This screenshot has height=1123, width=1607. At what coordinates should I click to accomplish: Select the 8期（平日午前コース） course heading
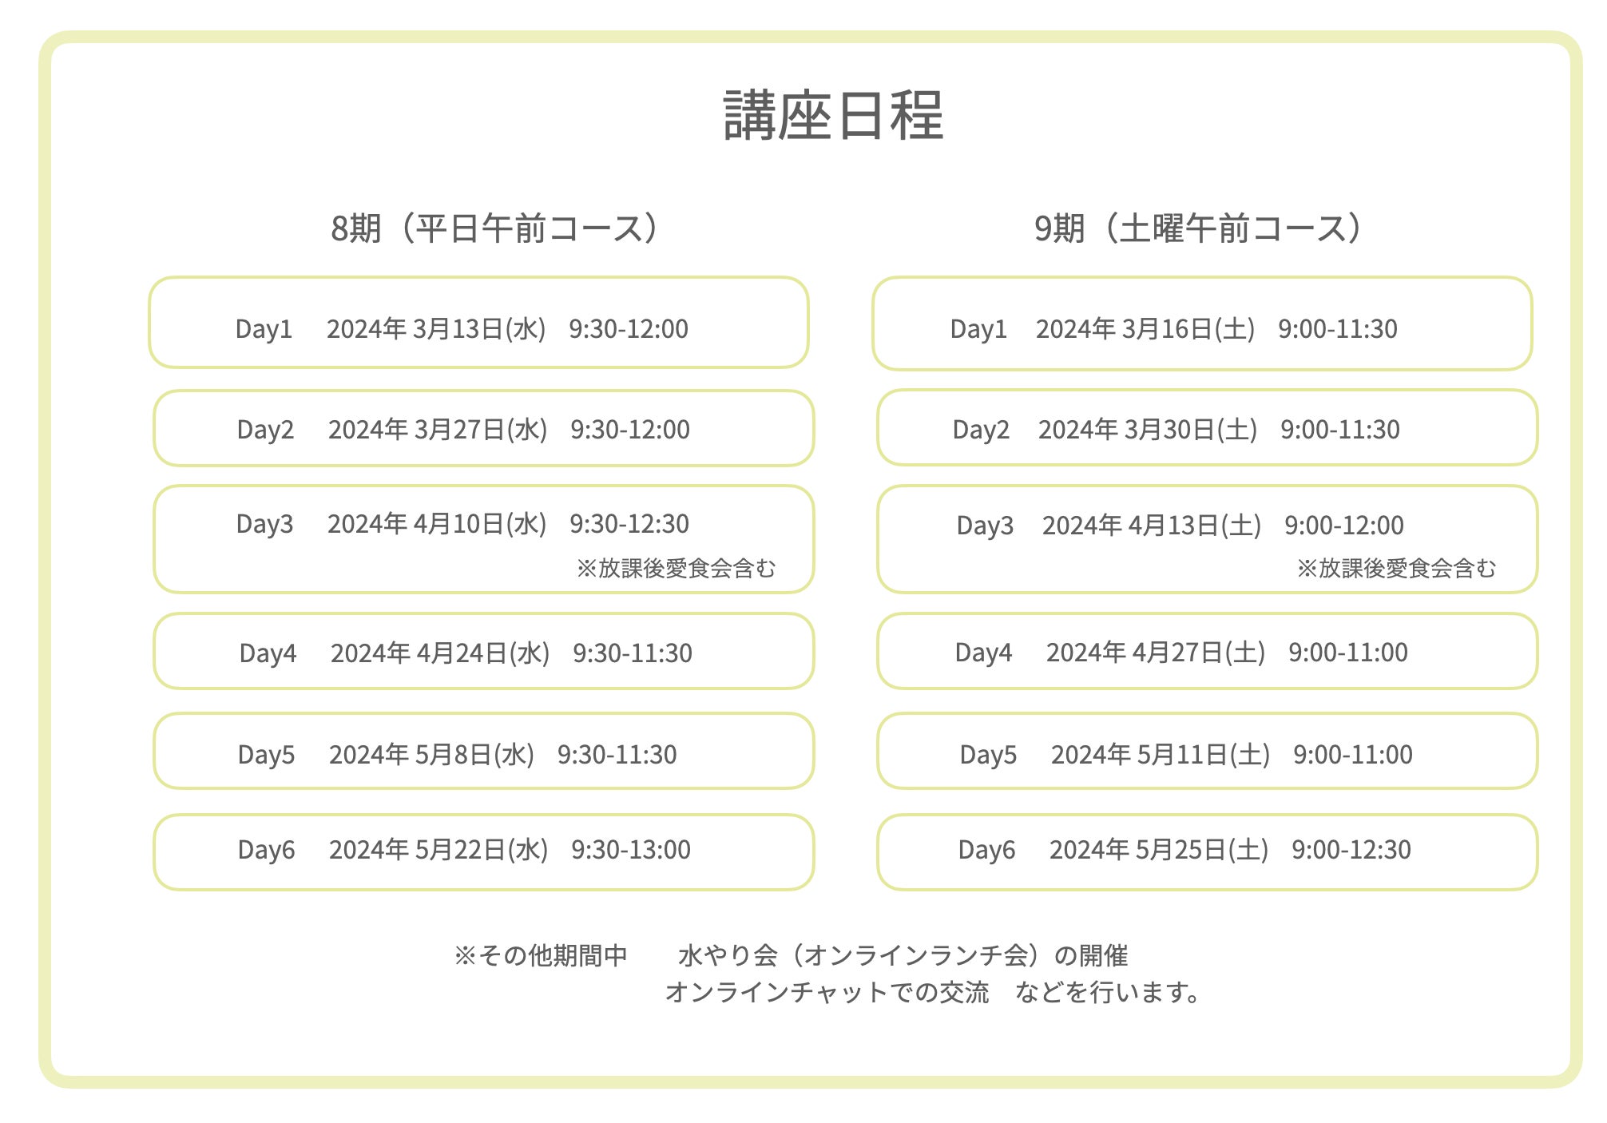(x=495, y=228)
